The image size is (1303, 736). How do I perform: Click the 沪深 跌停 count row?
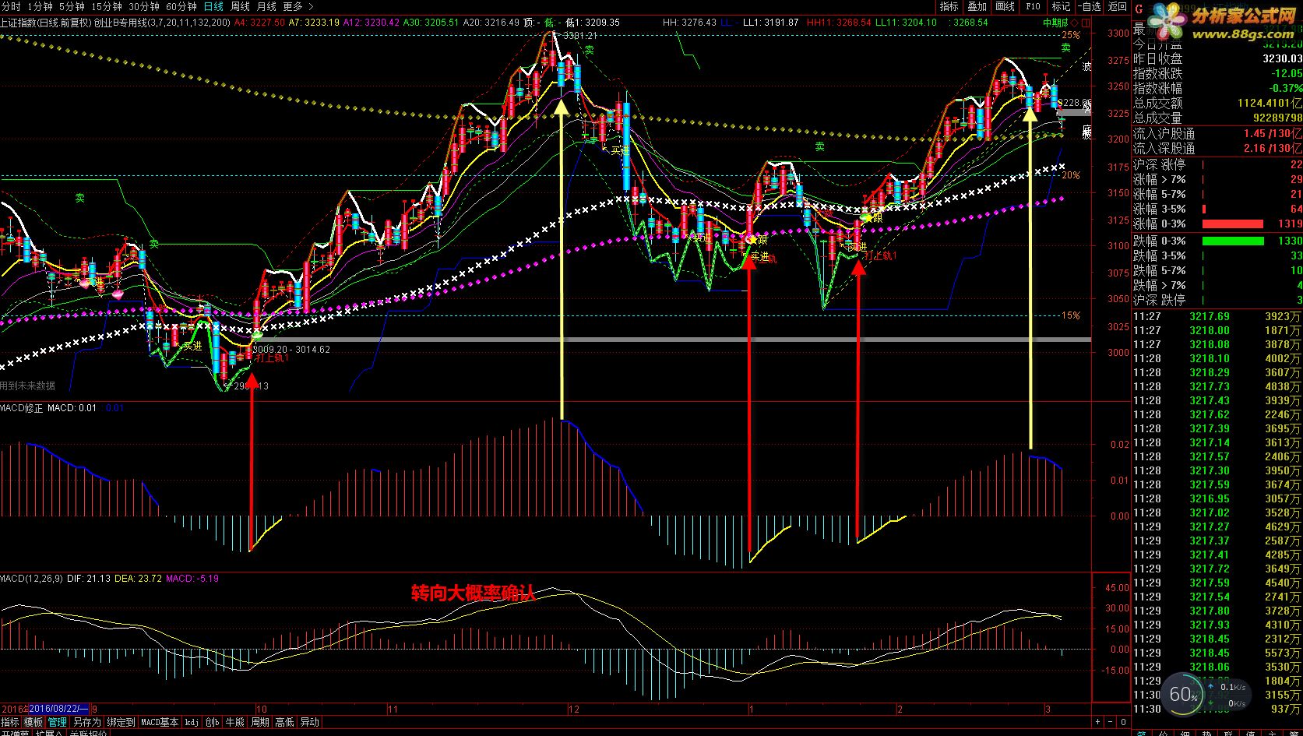(x=1217, y=300)
